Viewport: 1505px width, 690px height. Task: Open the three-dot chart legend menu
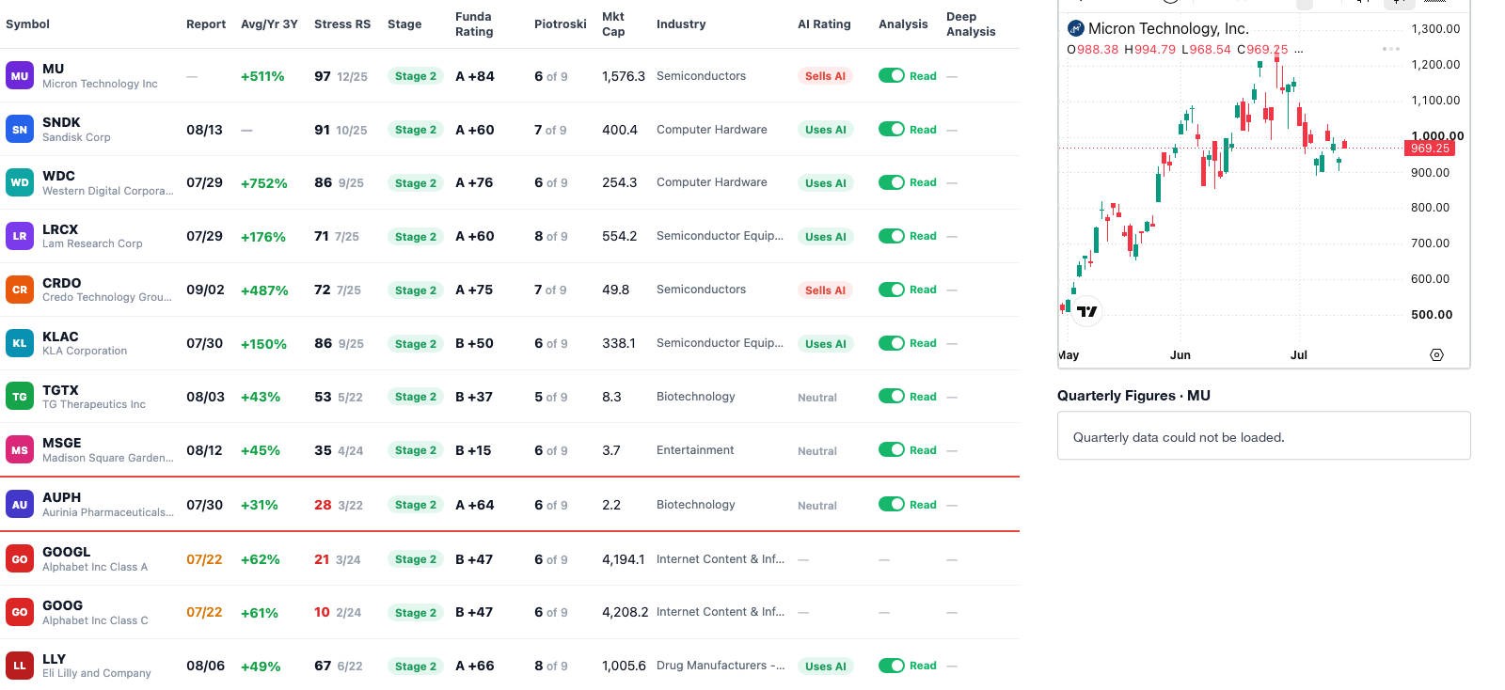point(1391,49)
